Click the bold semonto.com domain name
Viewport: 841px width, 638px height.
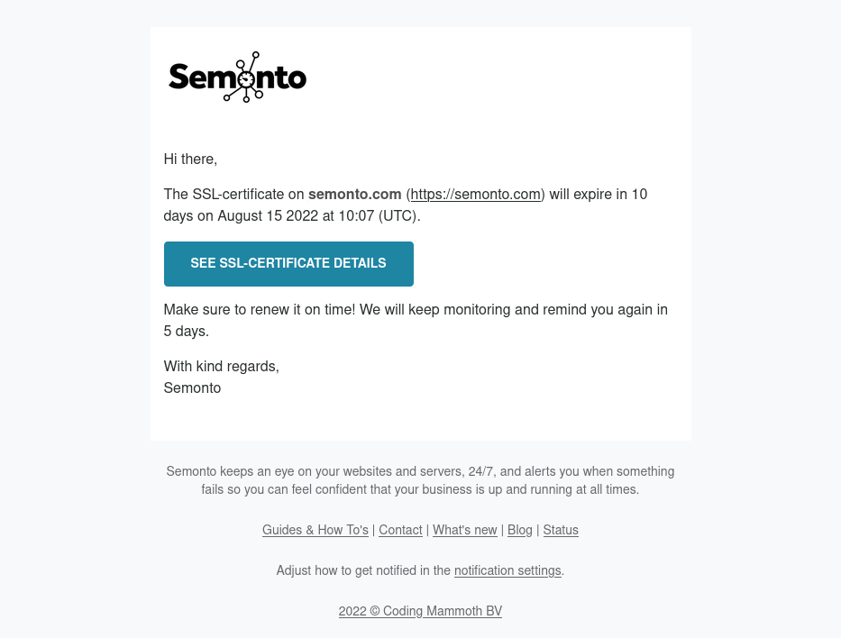point(354,194)
